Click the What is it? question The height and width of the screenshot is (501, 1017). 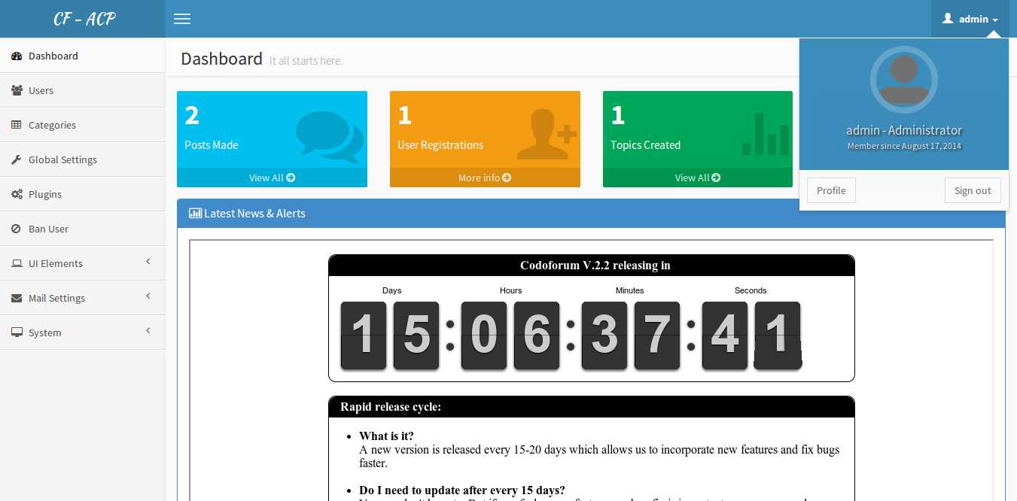(x=387, y=436)
